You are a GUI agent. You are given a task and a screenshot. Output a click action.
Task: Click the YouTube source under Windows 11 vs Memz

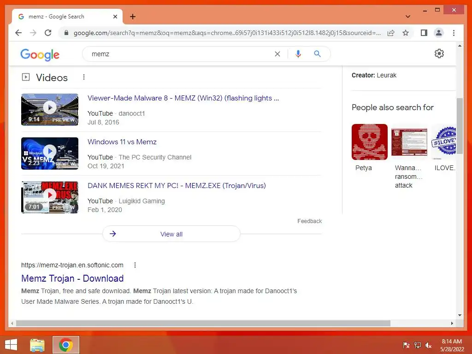(x=100, y=157)
